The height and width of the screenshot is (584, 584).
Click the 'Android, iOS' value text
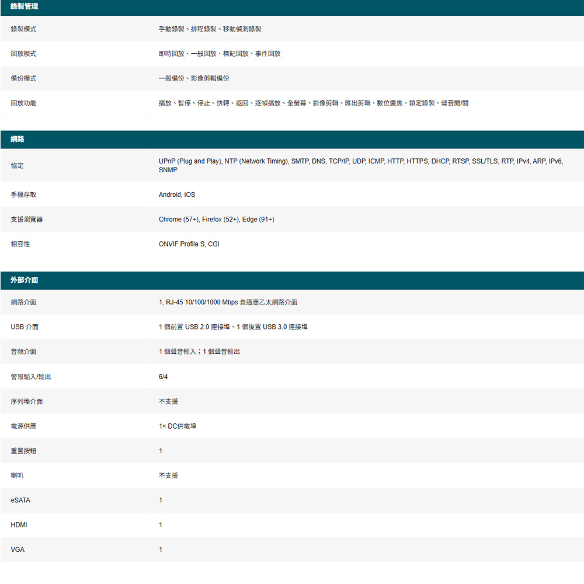tap(177, 194)
